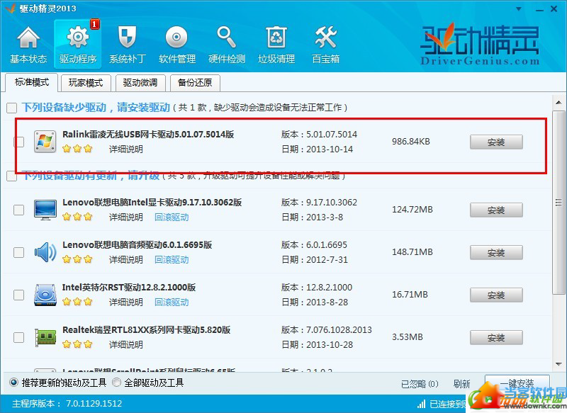The width and height of the screenshot is (567, 413).
Task: Click the red notification badge on 驱动程序
Action: [x=95, y=24]
